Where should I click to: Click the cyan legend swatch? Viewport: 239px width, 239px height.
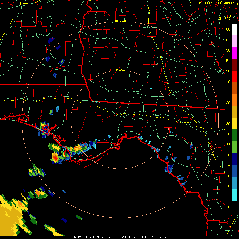click(234, 194)
